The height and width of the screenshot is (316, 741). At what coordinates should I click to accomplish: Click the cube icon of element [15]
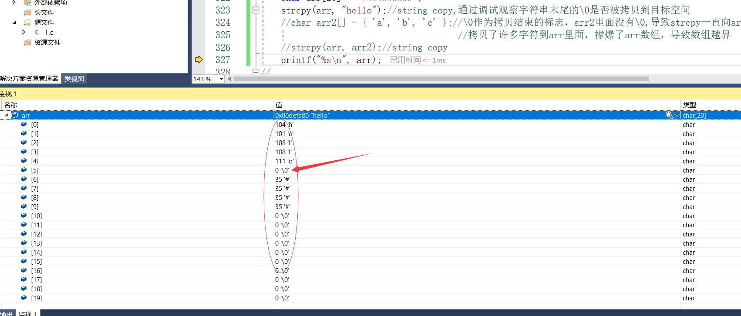click(x=24, y=261)
